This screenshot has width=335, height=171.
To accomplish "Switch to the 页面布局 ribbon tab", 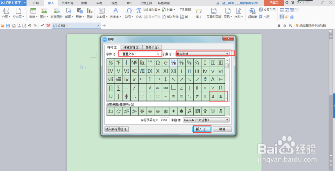I will 67,3.
